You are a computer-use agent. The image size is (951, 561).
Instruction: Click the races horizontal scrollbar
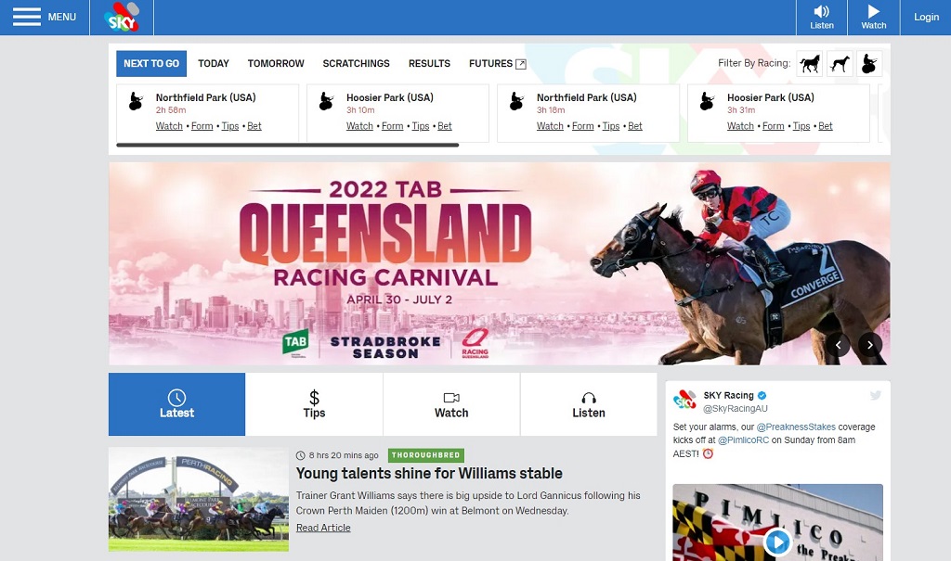[288, 146]
